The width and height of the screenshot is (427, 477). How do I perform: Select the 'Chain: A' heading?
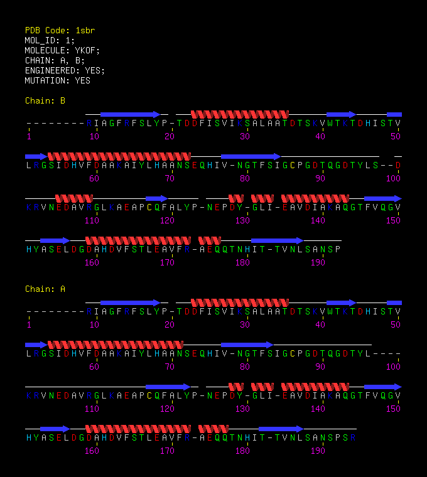(x=45, y=289)
